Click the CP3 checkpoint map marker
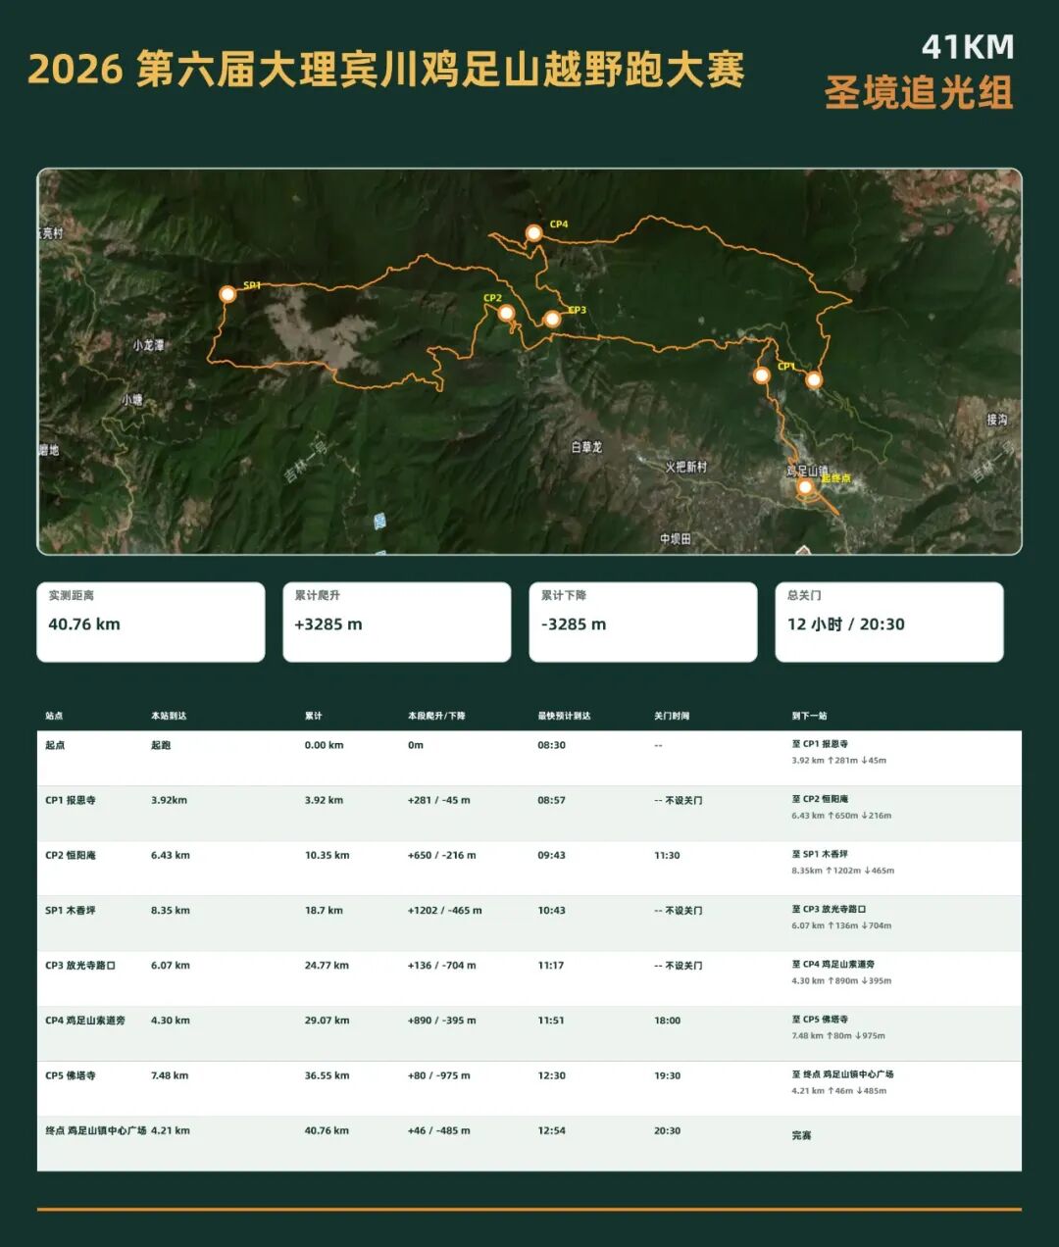This screenshot has height=1247, width=1059. (x=552, y=319)
